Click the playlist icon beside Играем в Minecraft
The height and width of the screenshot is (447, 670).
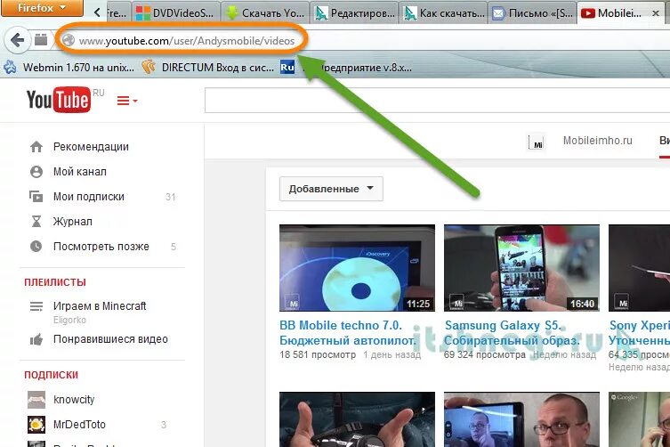tap(36, 306)
